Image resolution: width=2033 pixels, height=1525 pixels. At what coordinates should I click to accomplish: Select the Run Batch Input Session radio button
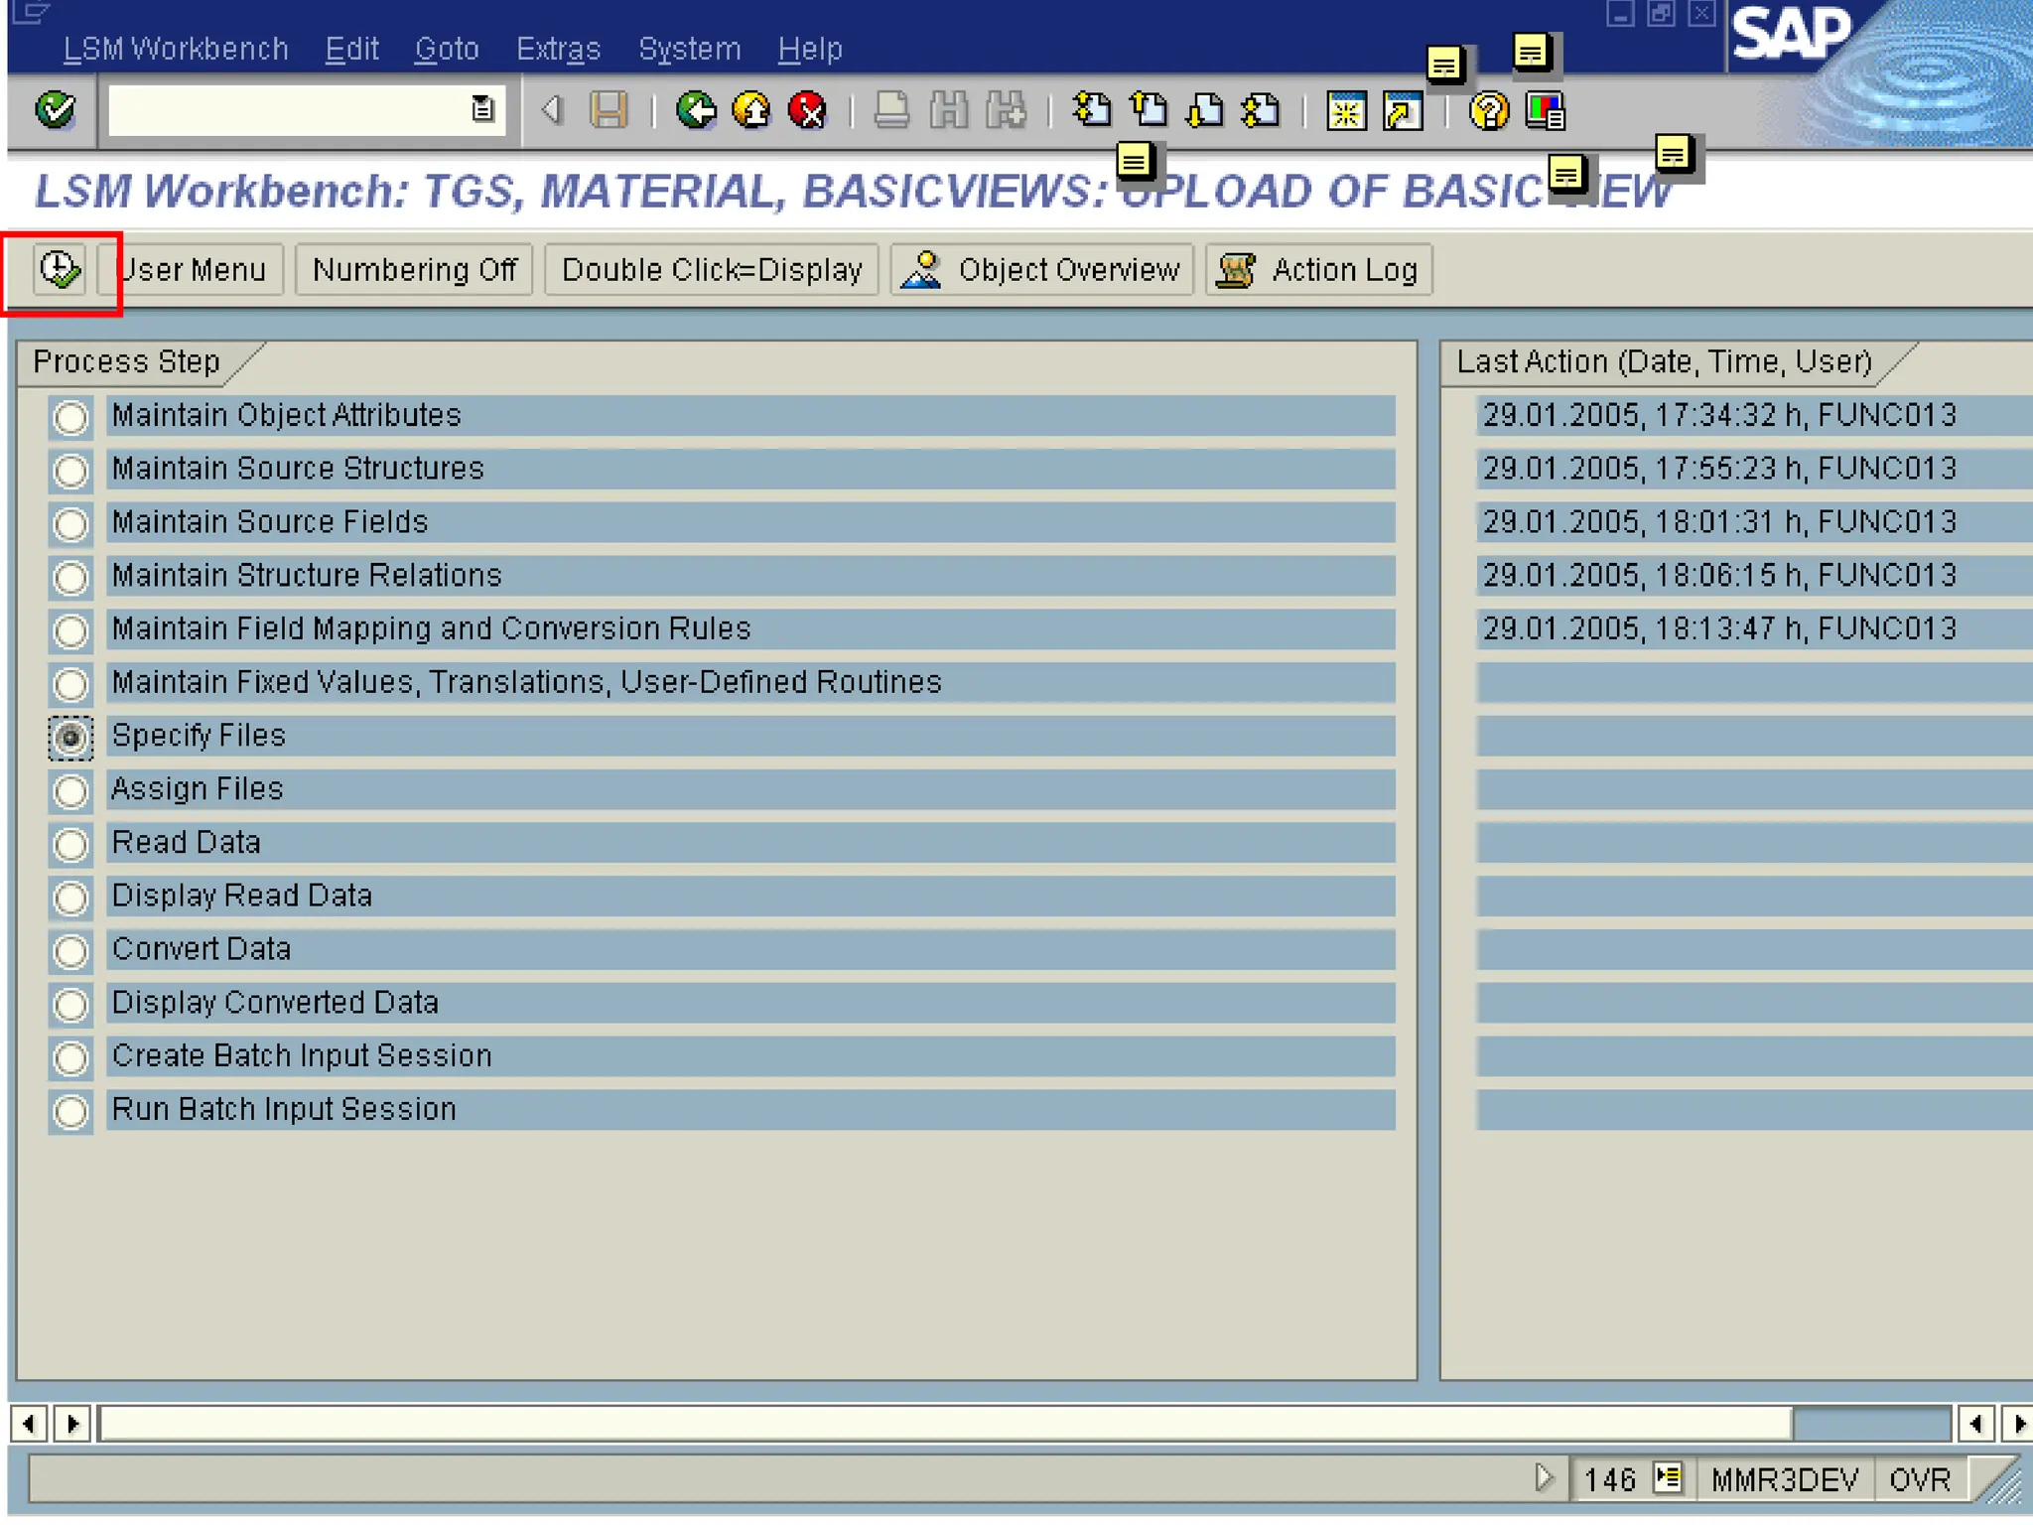[x=70, y=1111]
